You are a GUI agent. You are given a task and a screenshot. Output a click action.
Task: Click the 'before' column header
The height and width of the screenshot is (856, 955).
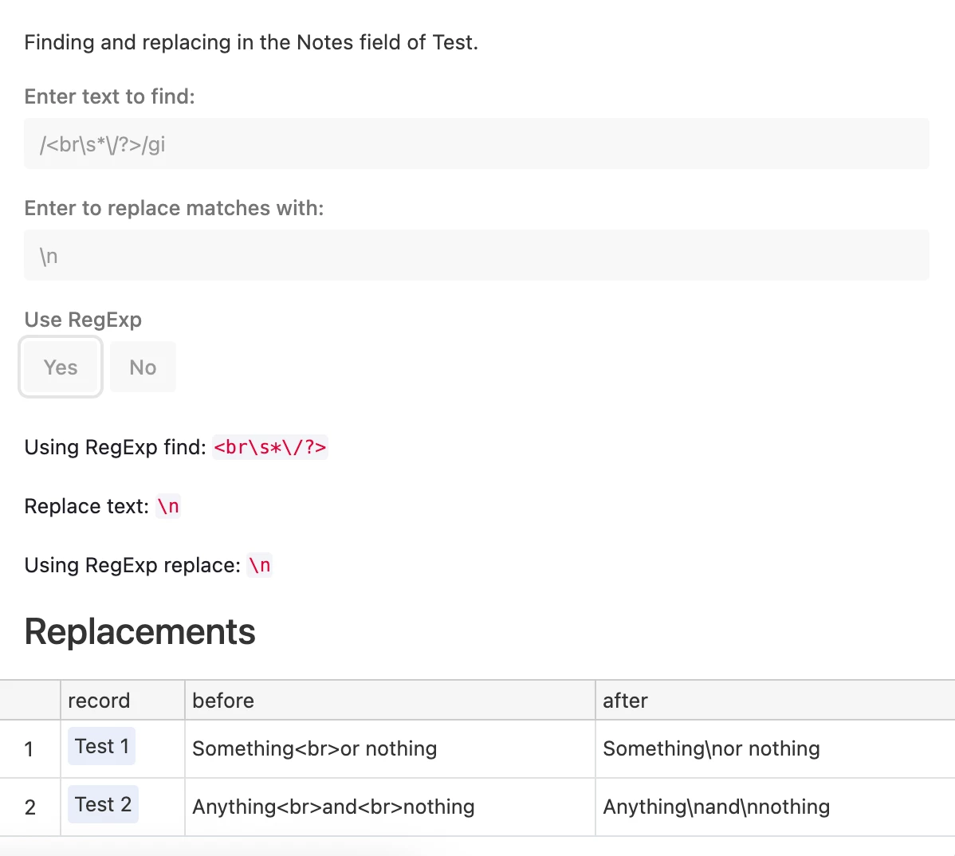(223, 701)
